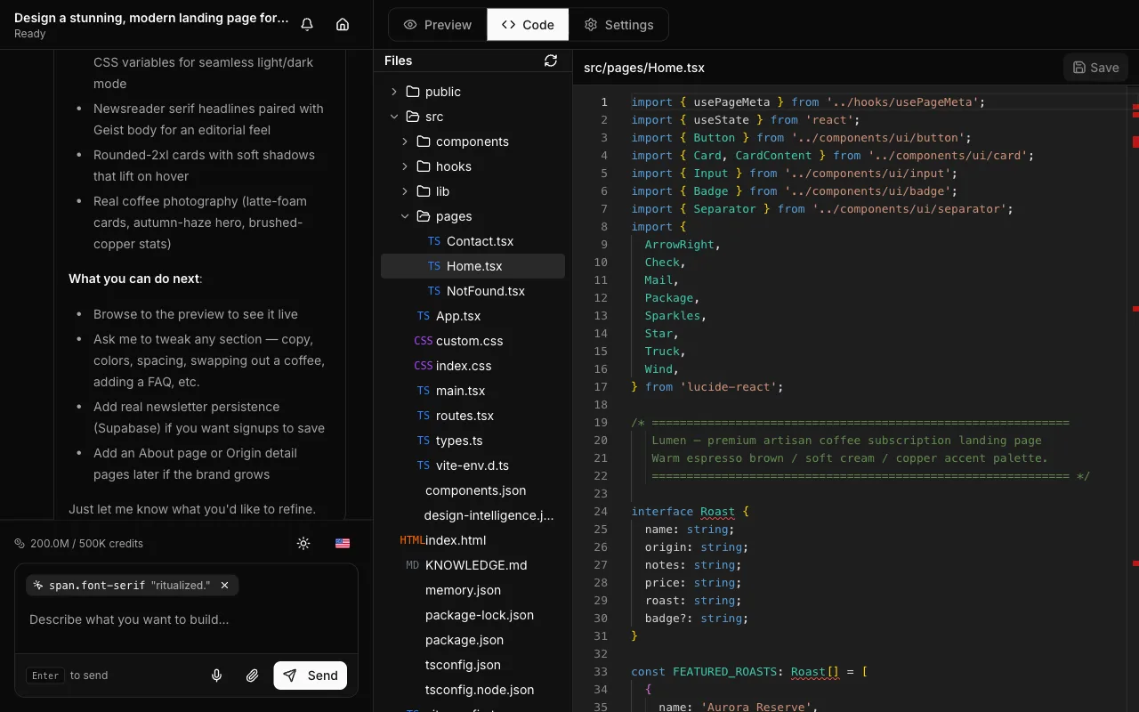Click the project title in header
Screen dimensions: 1139x712
(151, 18)
